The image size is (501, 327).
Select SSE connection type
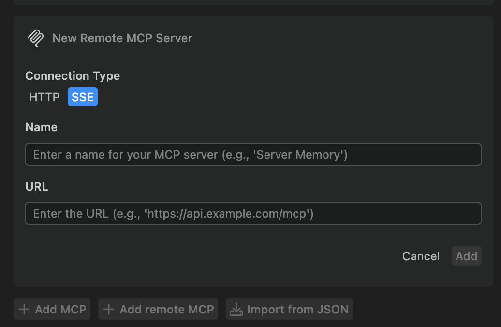pos(82,97)
